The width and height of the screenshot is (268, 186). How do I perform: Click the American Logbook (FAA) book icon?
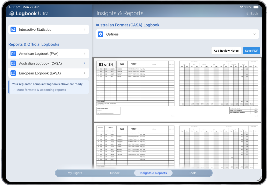click(x=13, y=54)
